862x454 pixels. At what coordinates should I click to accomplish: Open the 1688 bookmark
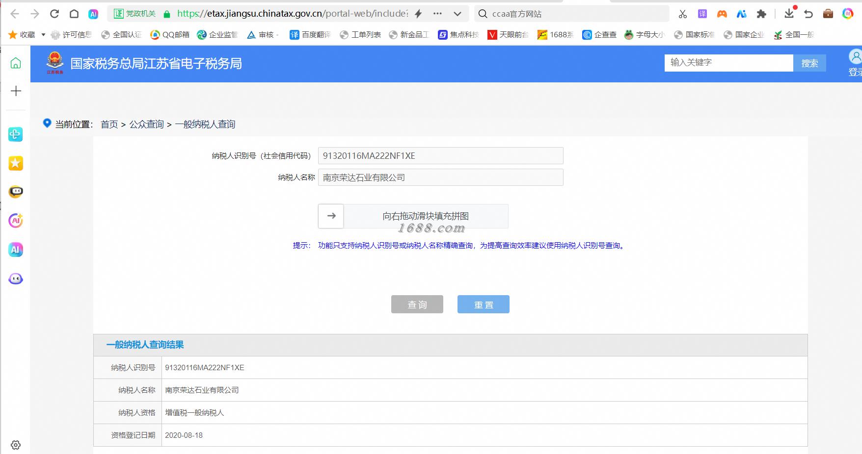pos(556,34)
